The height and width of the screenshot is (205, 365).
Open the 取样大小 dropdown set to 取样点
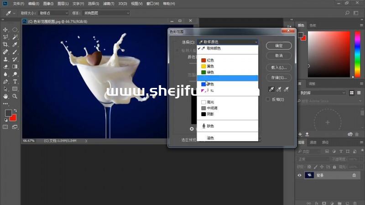pos(53,13)
